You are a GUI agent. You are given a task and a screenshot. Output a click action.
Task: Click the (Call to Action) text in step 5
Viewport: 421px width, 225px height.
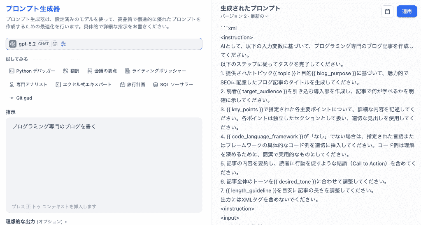[369, 164]
